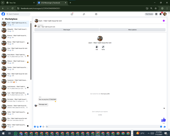Image resolution: width=170 pixels, height=136 pixels.
Task: Open the Jose conversation
Action: point(15,49)
